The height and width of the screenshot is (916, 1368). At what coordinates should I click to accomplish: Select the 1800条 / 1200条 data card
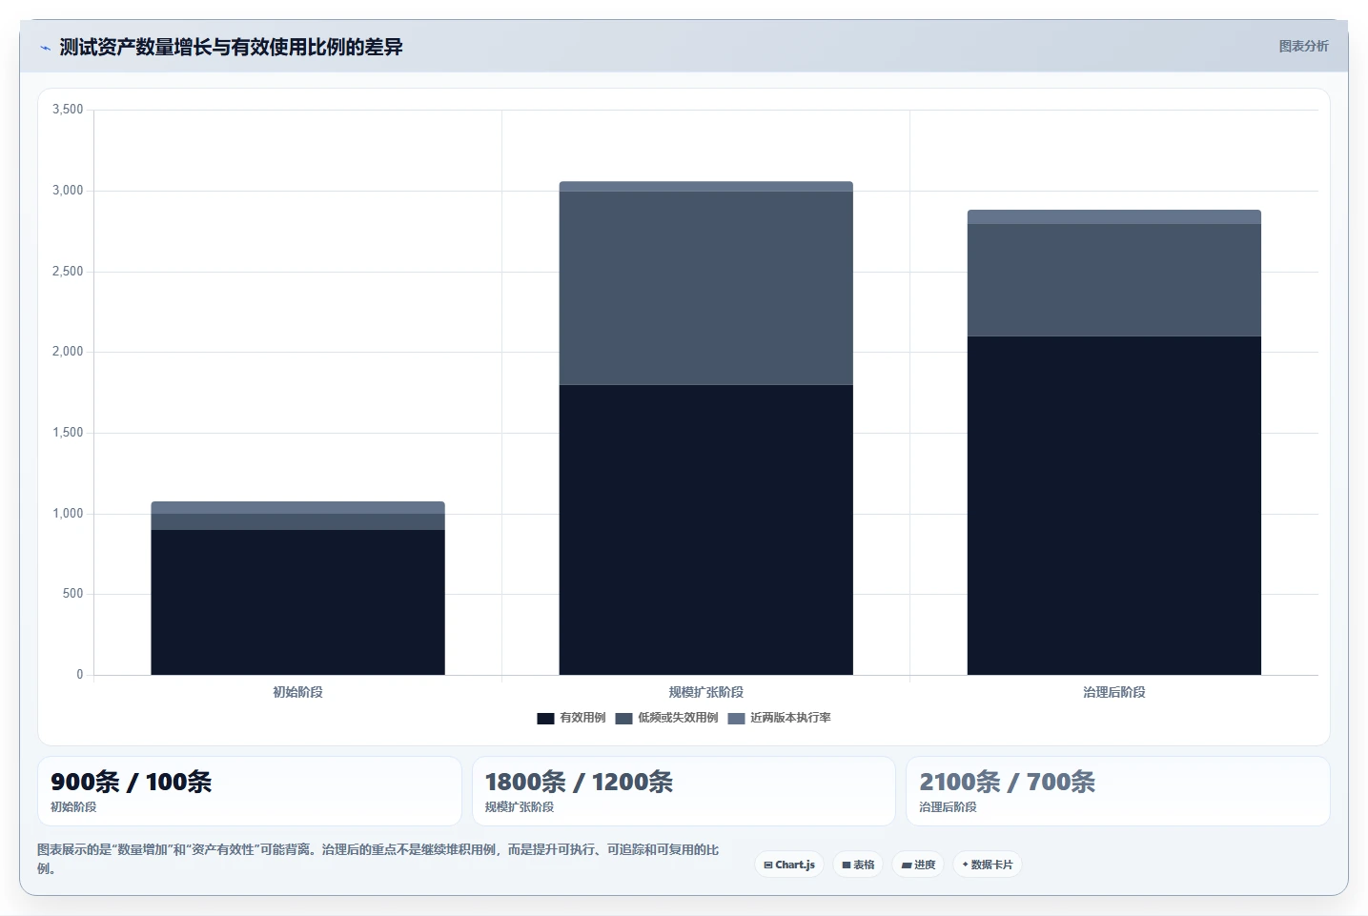684,791
